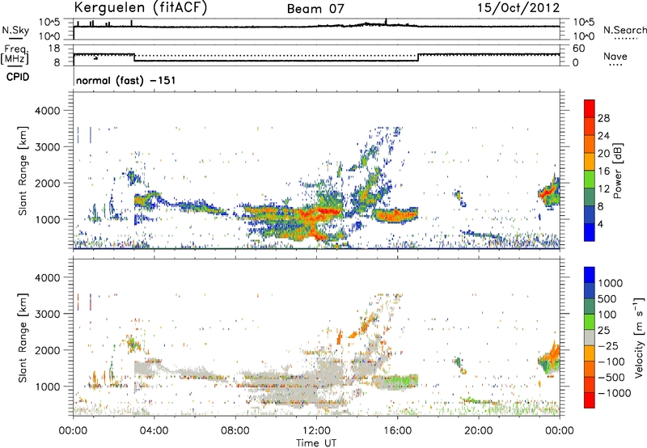Click the '16:00' time axis tick label

[x=397, y=431]
